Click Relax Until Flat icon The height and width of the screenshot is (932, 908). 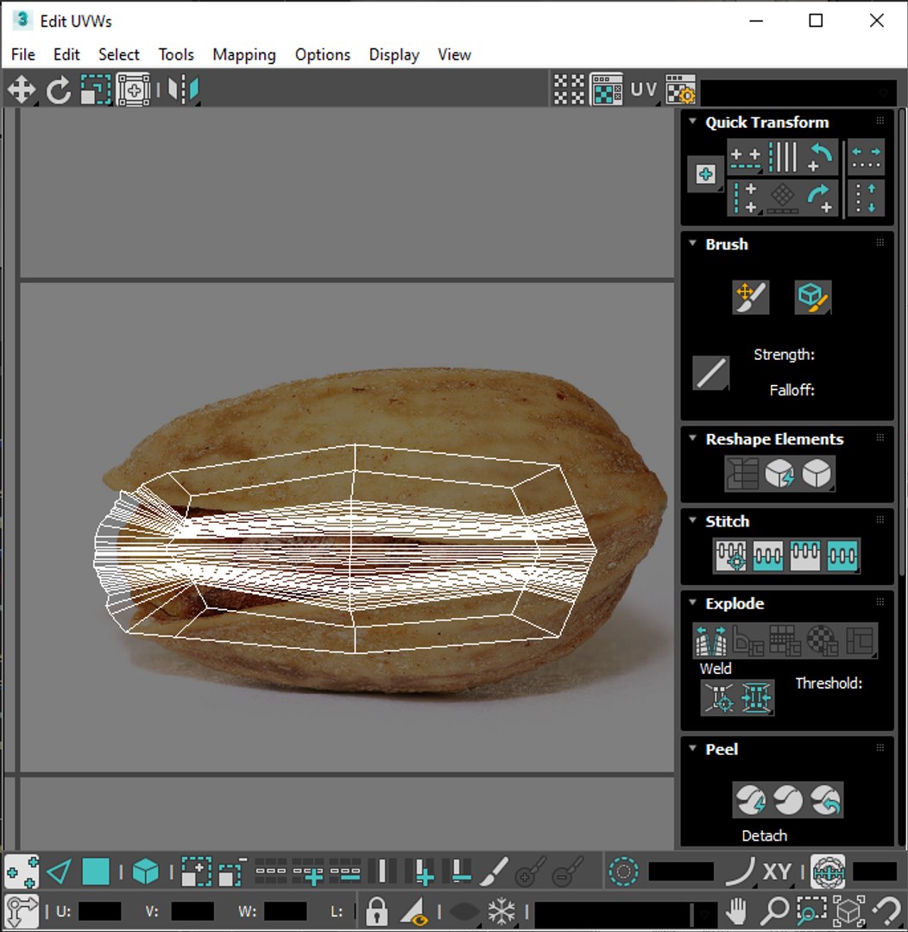point(779,474)
